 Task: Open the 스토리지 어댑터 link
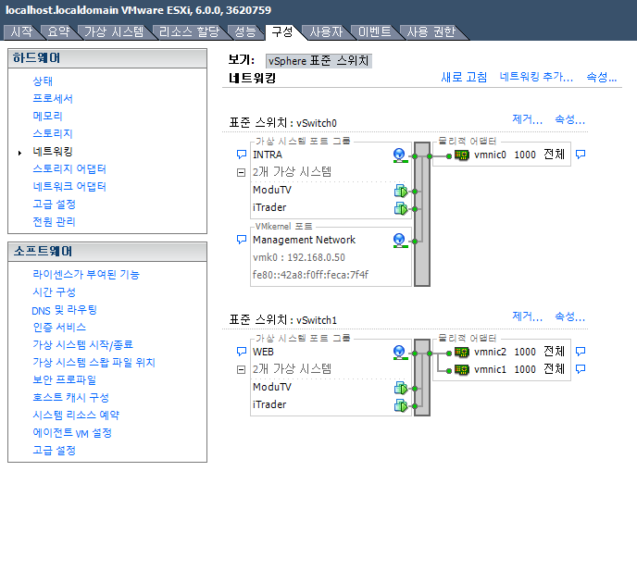point(69,169)
